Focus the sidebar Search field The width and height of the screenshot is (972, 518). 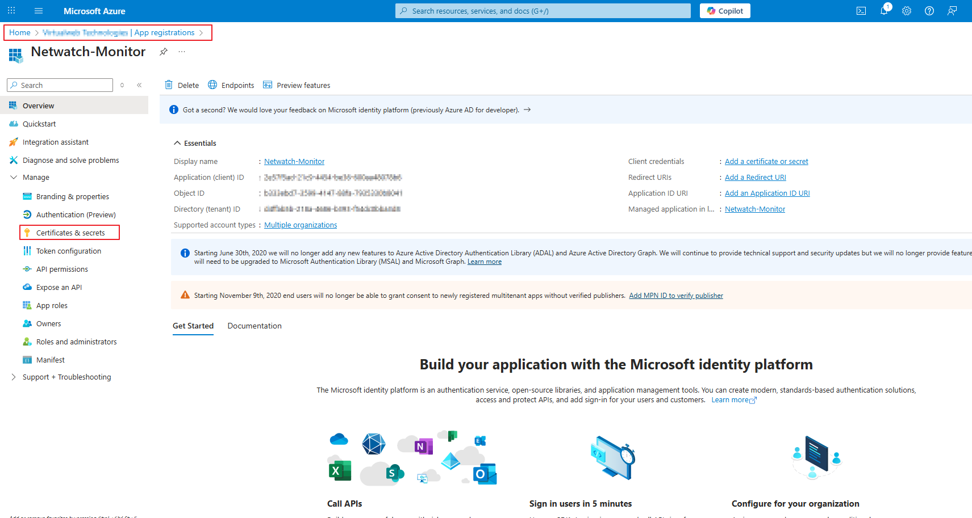tap(60, 85)
